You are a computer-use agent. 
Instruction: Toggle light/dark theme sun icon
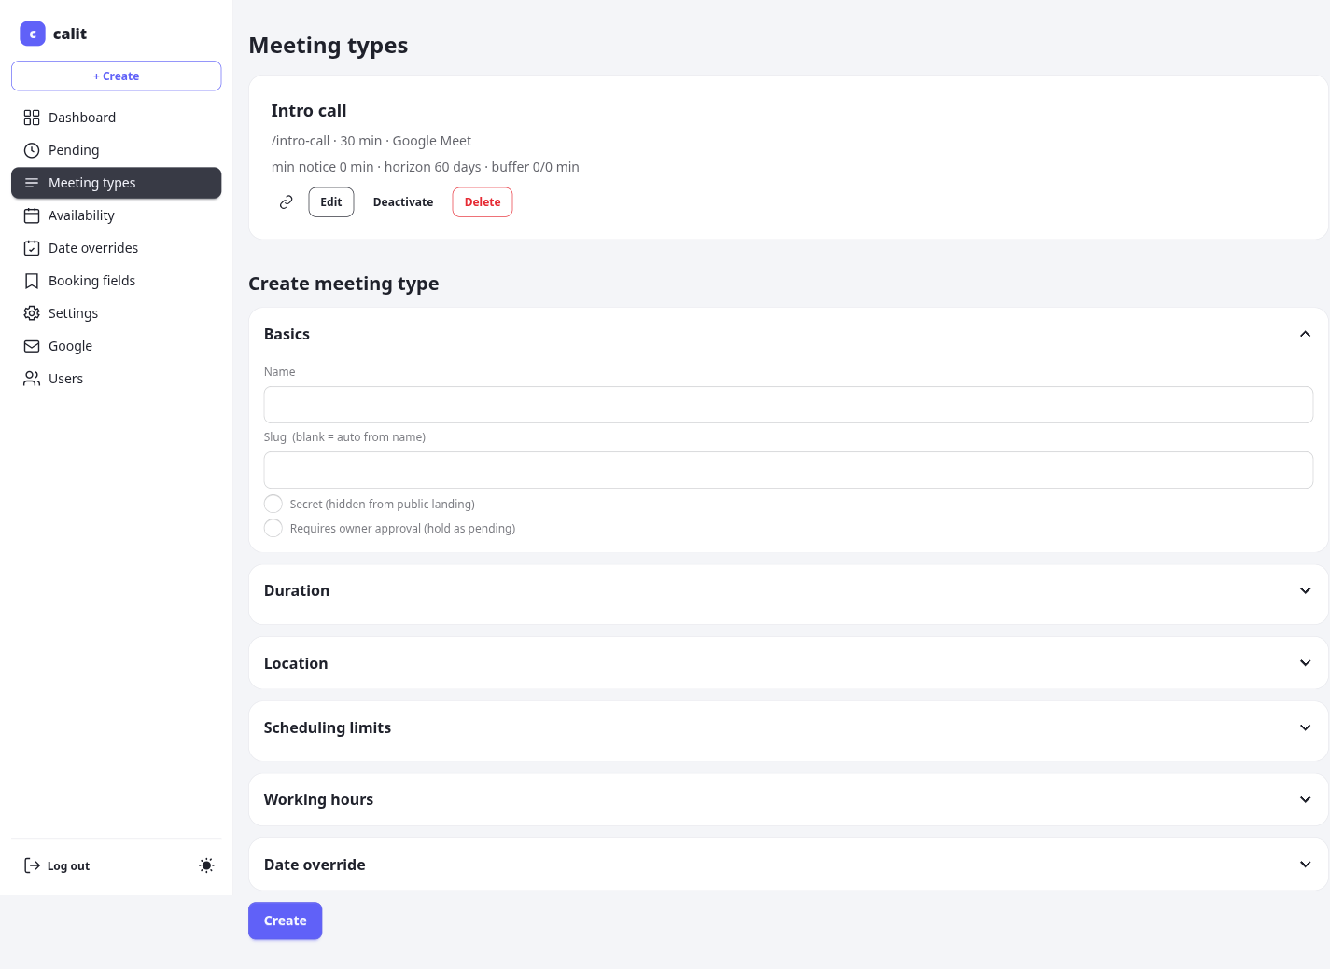pos(206,865)
